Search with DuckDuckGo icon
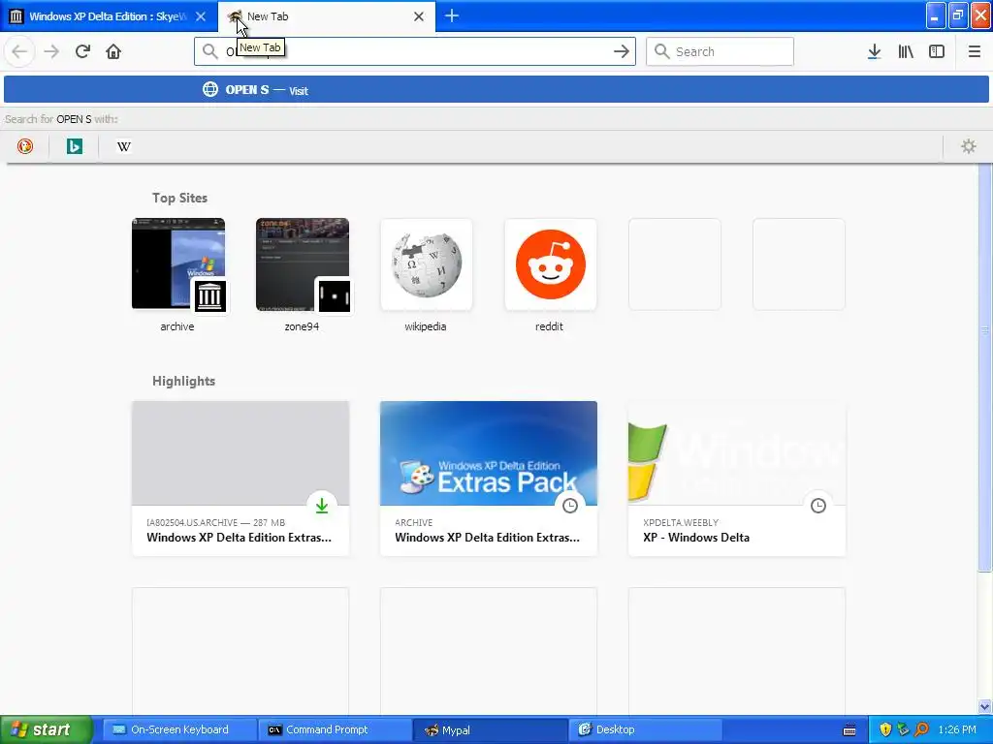 pos(25,146)
